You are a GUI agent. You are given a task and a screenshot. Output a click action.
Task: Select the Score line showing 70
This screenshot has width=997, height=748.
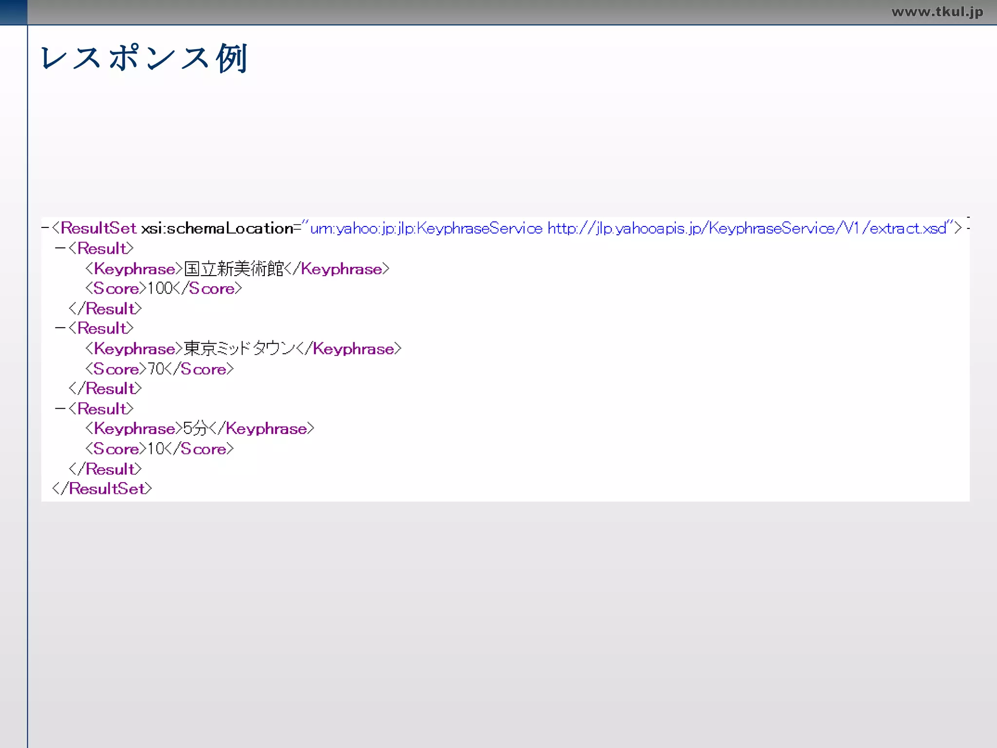pyautogui.click(x=159, y=369)
